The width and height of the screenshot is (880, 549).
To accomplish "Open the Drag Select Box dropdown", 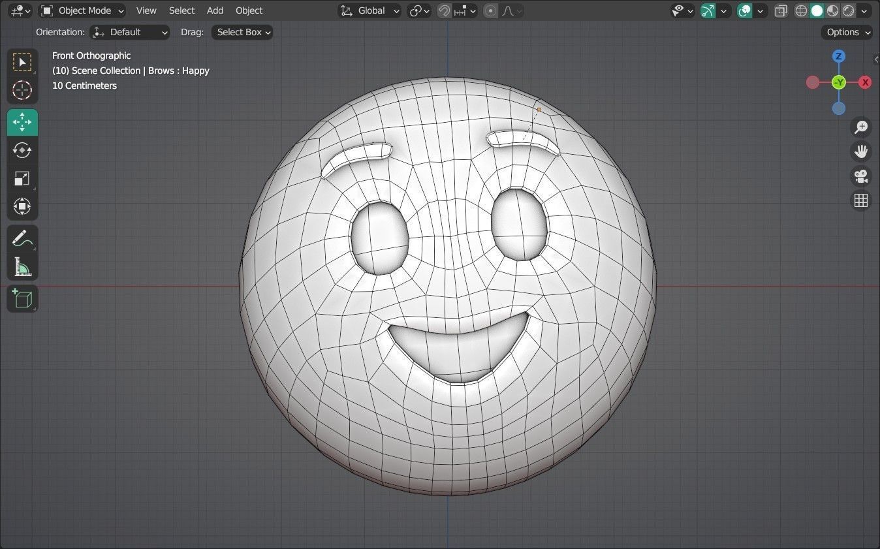I will (x=242, y=32).
